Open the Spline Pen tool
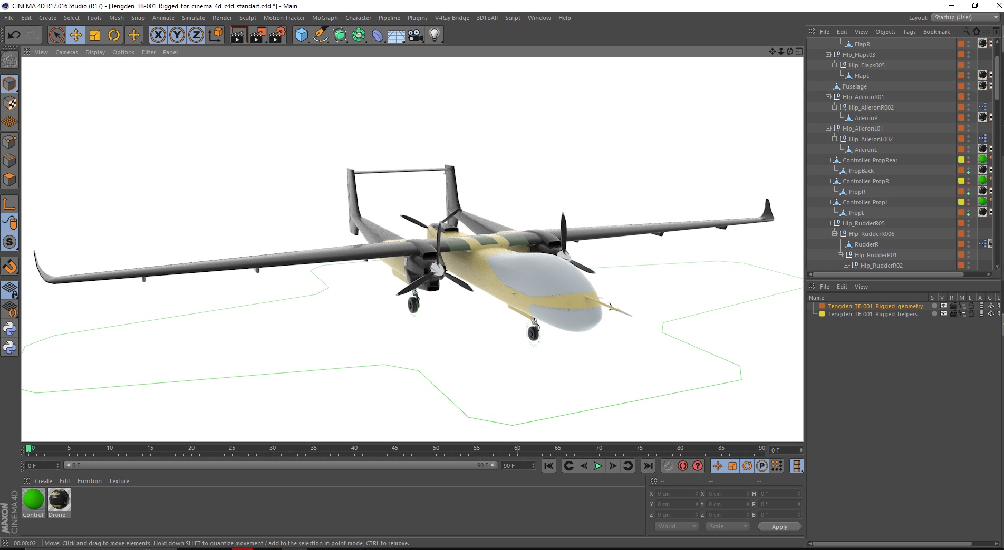Screen dimensions: 1004x550 click(321, 35)
